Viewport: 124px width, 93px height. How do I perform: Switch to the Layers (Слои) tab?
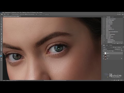point(104,45)
